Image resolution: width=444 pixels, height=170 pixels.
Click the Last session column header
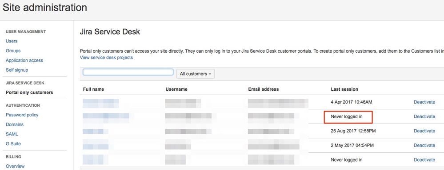tap(344, 89)
